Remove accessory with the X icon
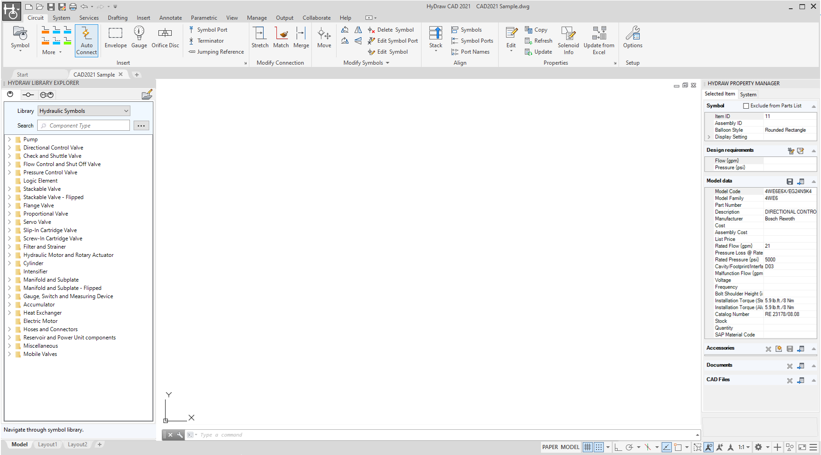Viewport: 821px width, 455px height. (768, 349)
